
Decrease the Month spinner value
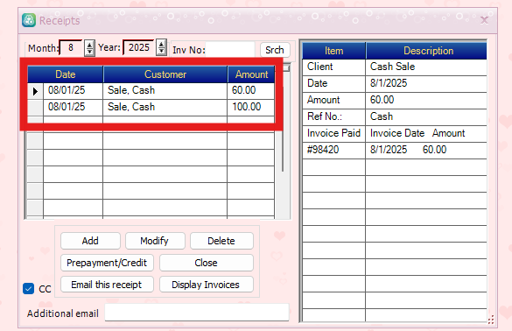pyautogui.click(x=89, y=52)
